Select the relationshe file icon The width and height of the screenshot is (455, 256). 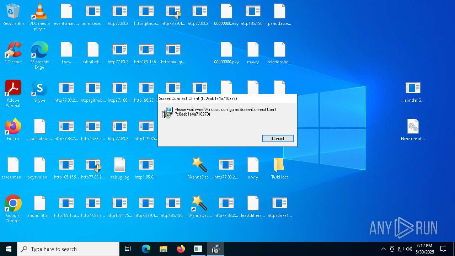[280, 53]
